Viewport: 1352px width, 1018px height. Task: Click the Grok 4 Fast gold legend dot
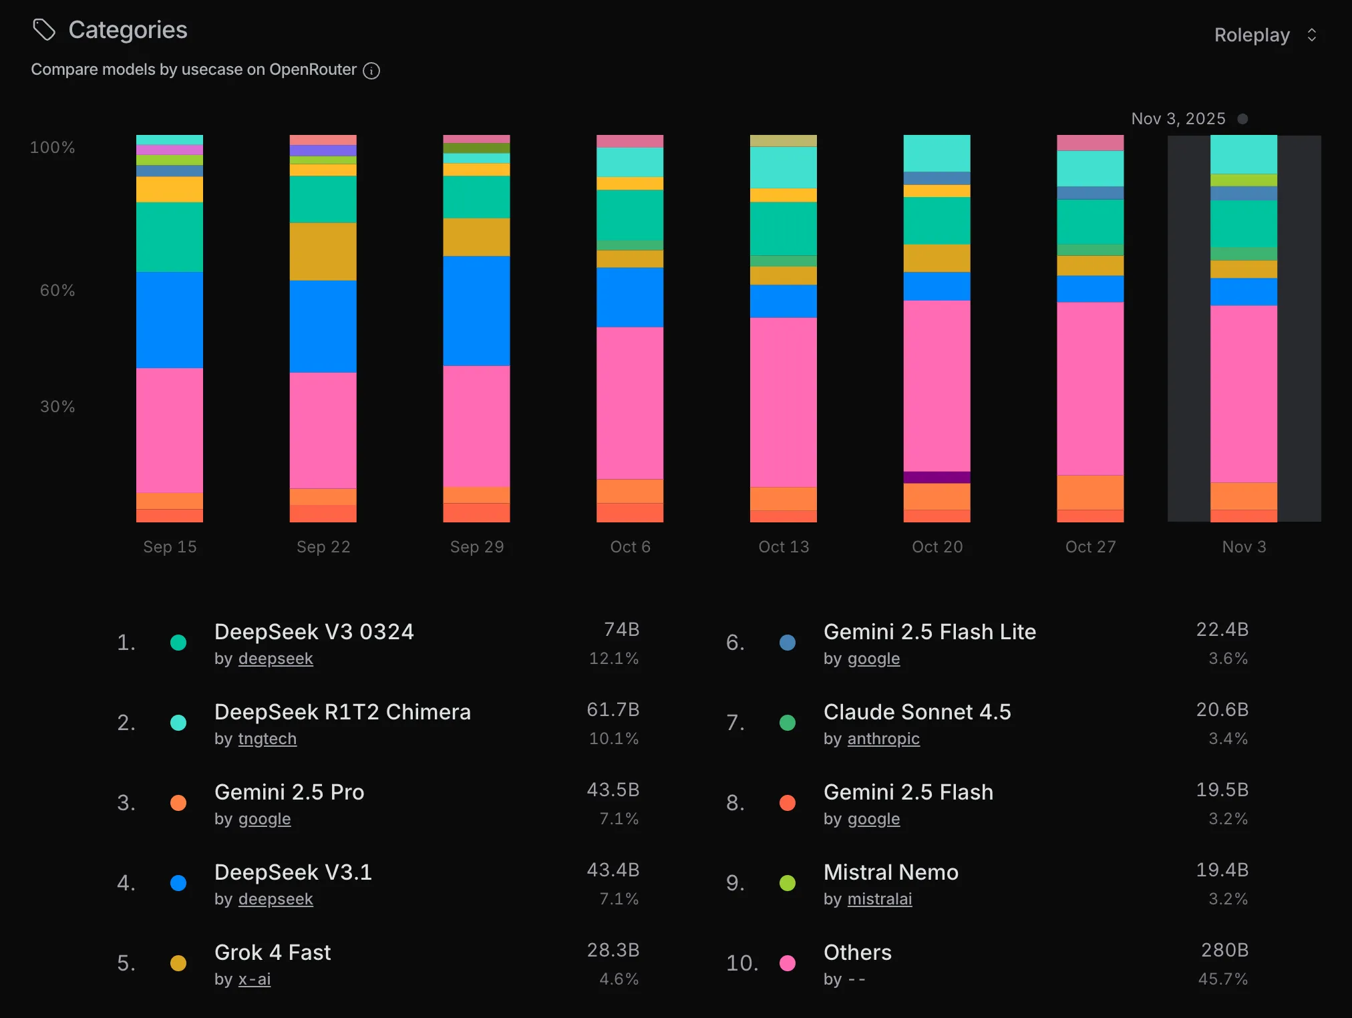pyautogui.click(x=178, y=963)
